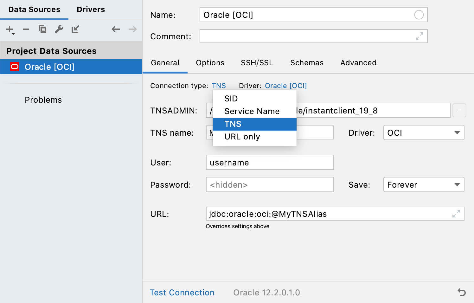Remove the selected data source
474x303 pixels.
[x=26, y=29]
